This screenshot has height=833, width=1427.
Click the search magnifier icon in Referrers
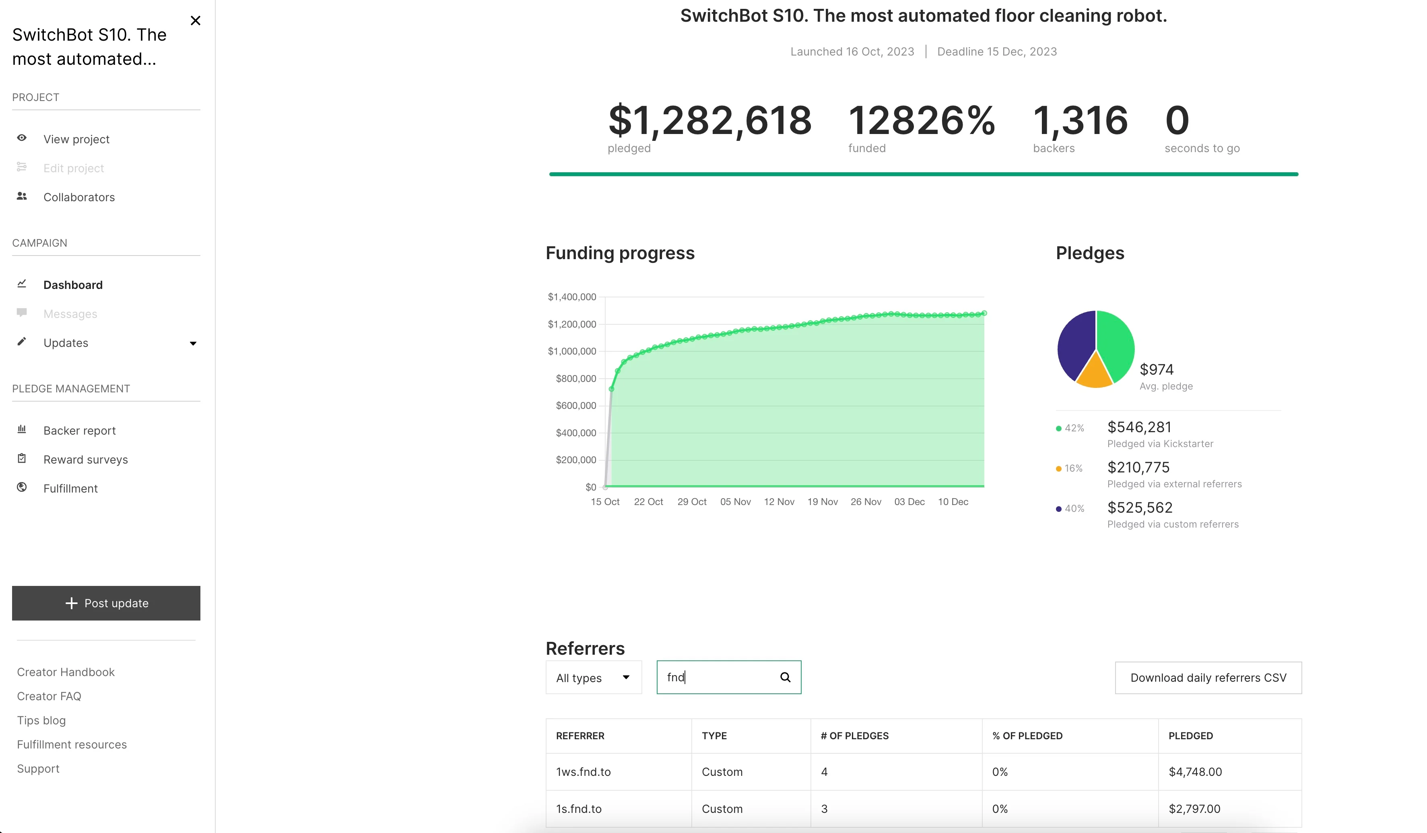coord(785,677)
